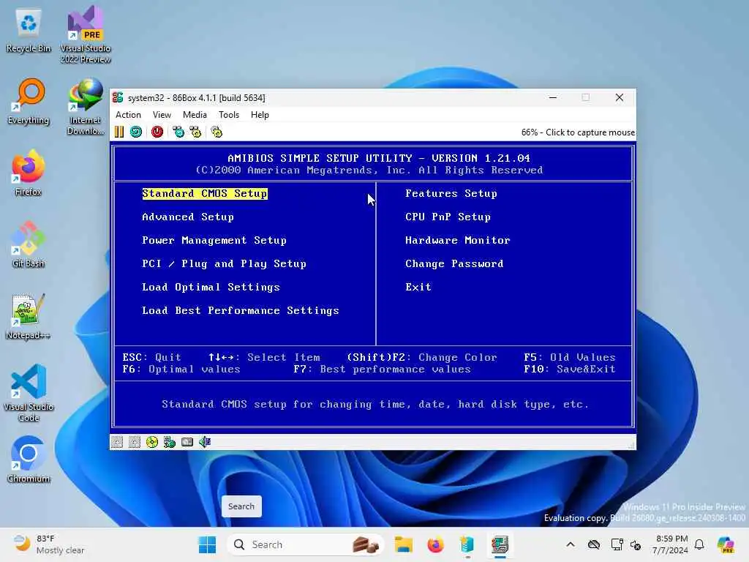Viewport: 749px width, 562px height.
Task: Click the red ACPI shutdown power icon
Action: pyautogui.click(x=157, y=132)
